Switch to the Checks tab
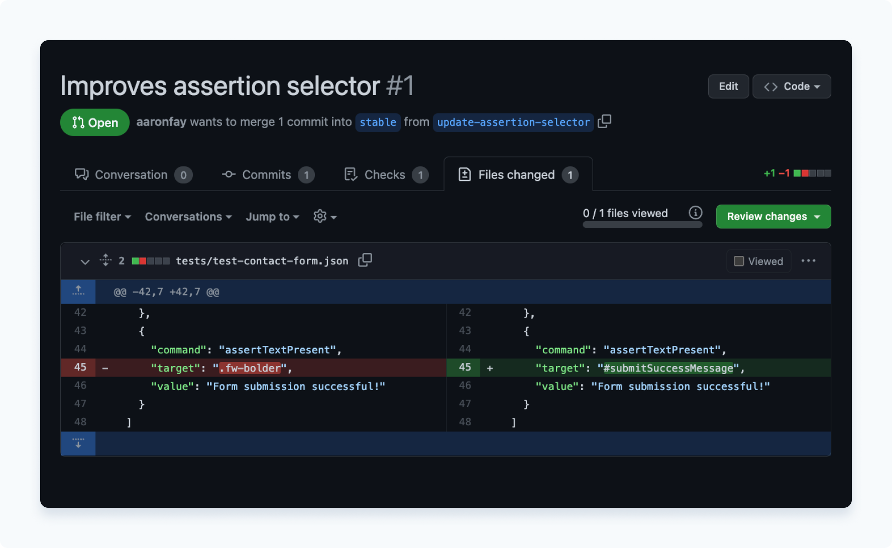The height and width of the screenshot is (548, 892). click(386, 174)
